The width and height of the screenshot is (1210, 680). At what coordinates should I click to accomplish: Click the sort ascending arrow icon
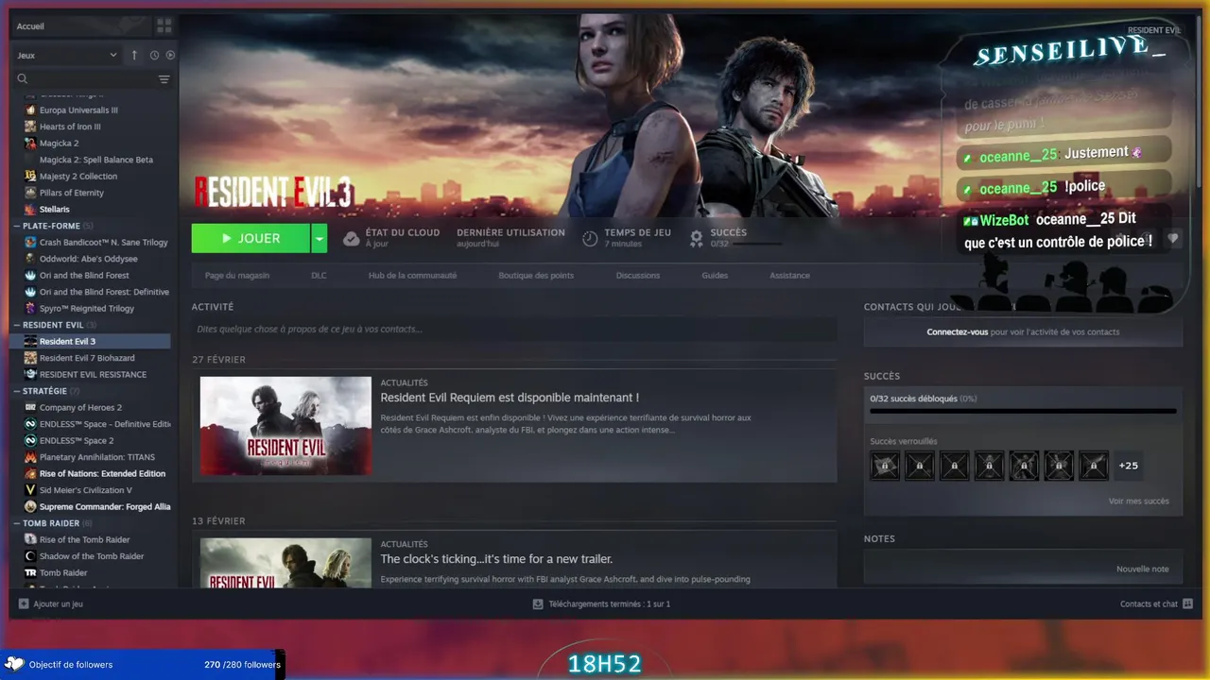134,55
